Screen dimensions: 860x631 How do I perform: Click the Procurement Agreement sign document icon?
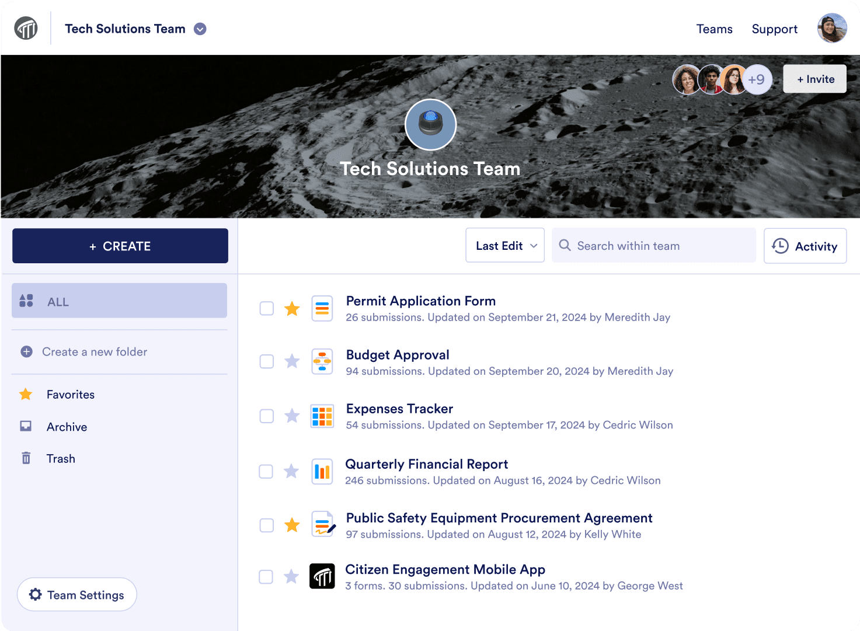coord(322,524)
